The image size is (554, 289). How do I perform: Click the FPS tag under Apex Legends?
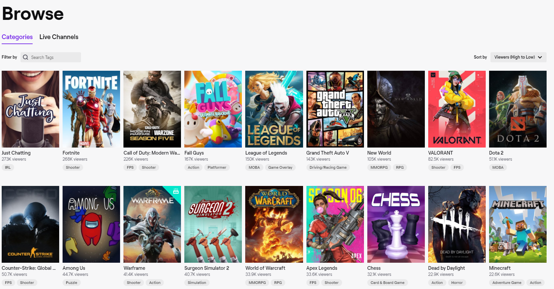pyautogui.click(x=313, y=283)
